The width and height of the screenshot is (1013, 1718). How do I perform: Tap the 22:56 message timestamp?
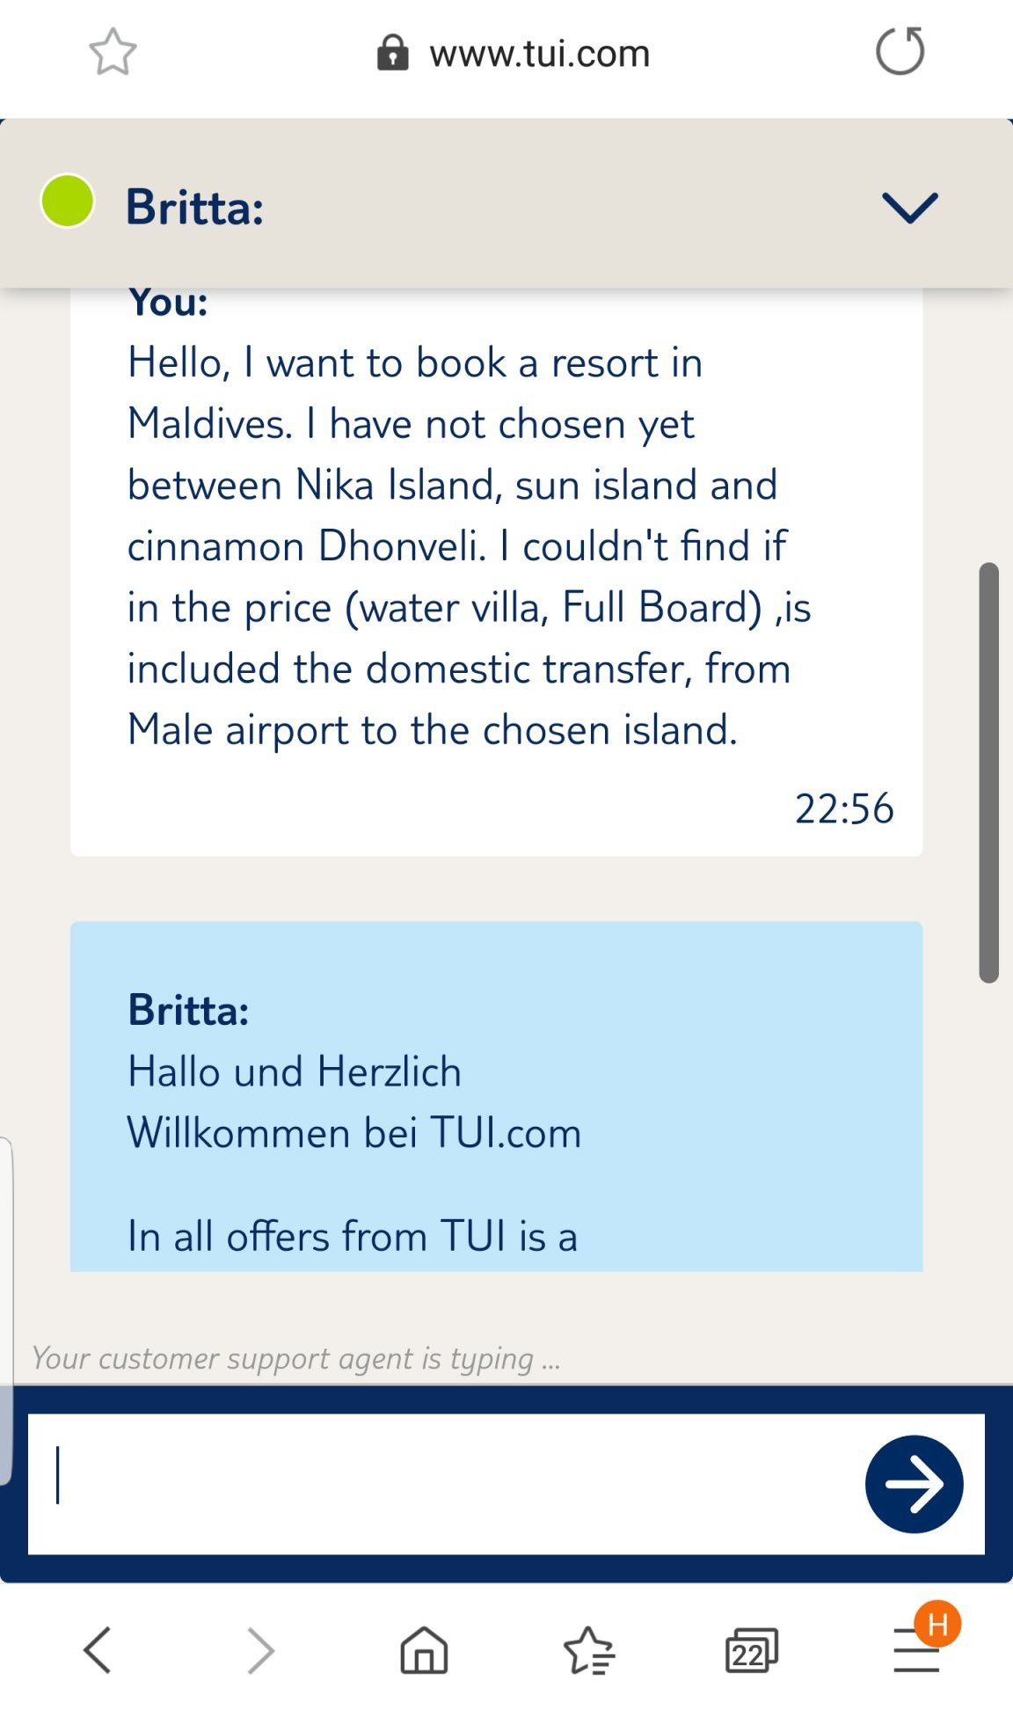click(844, 808)
